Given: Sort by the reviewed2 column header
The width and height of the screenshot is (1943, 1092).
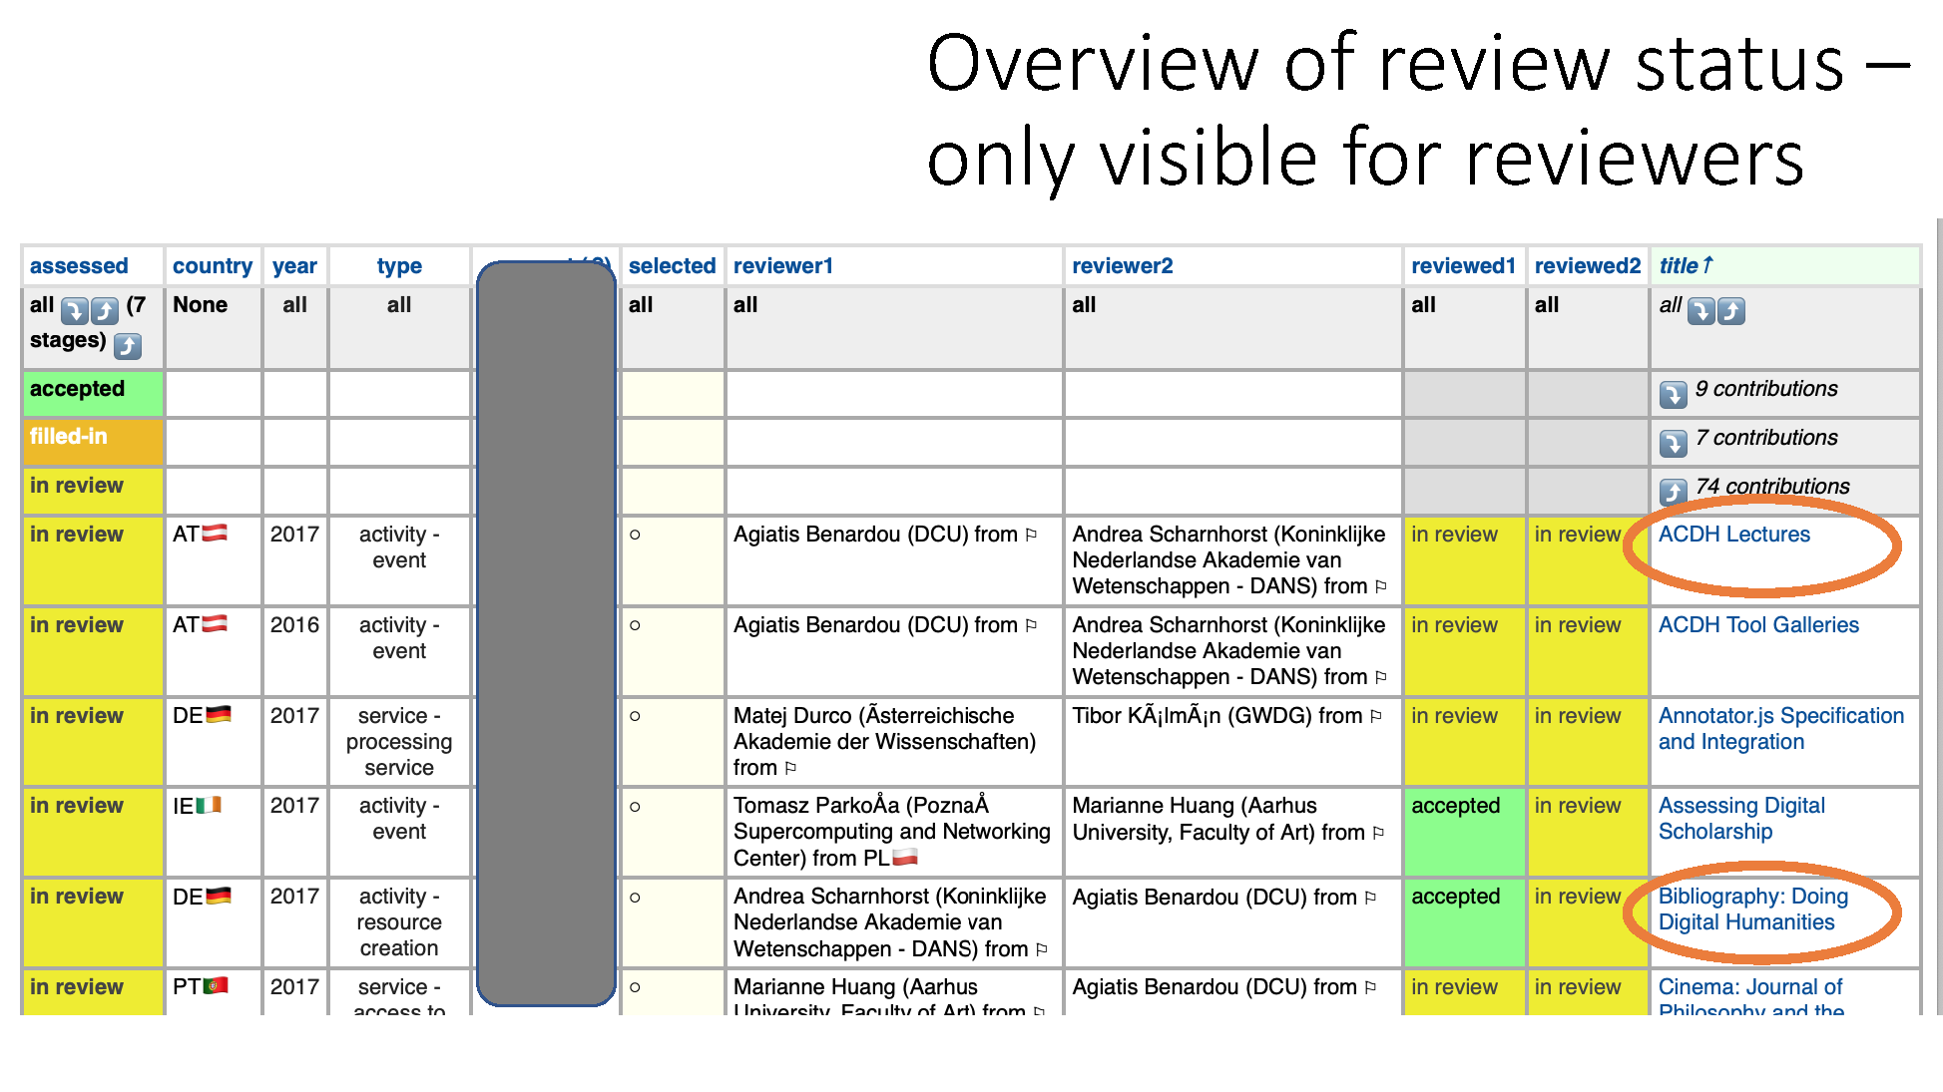Looking at the screenshot, I should point(1588,266).
